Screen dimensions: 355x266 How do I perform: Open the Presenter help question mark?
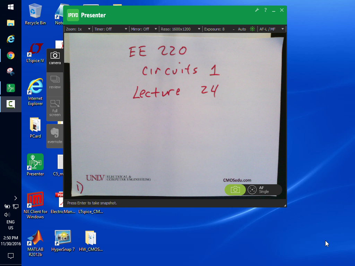[265, 10]
